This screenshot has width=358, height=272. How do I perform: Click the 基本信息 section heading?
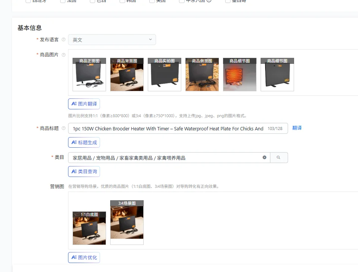[30, 28]
